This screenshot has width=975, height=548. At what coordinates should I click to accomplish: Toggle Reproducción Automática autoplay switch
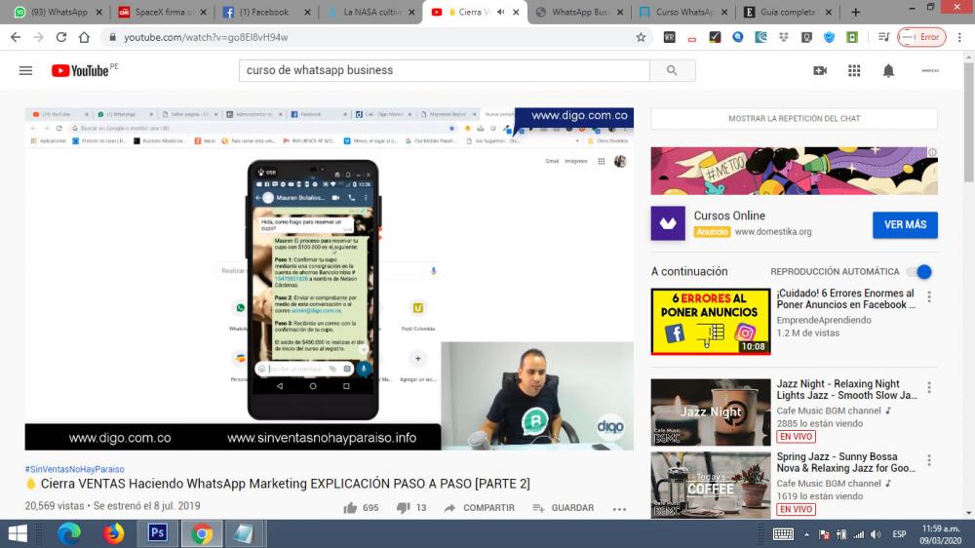[x=919, y=272]
